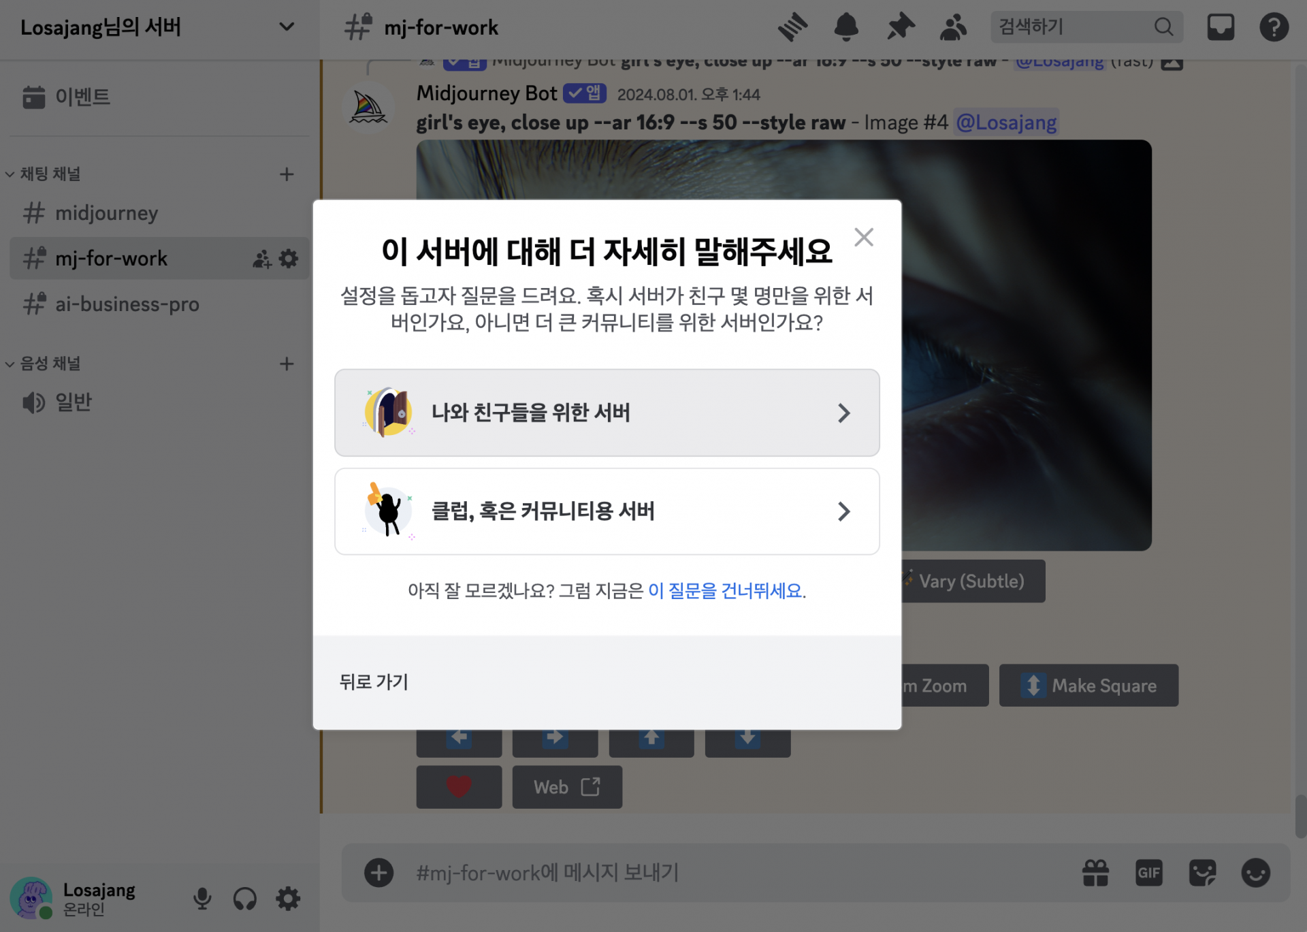1307x932 pixels.
Task: Click the notification bell icon
Action: [846, 27]
